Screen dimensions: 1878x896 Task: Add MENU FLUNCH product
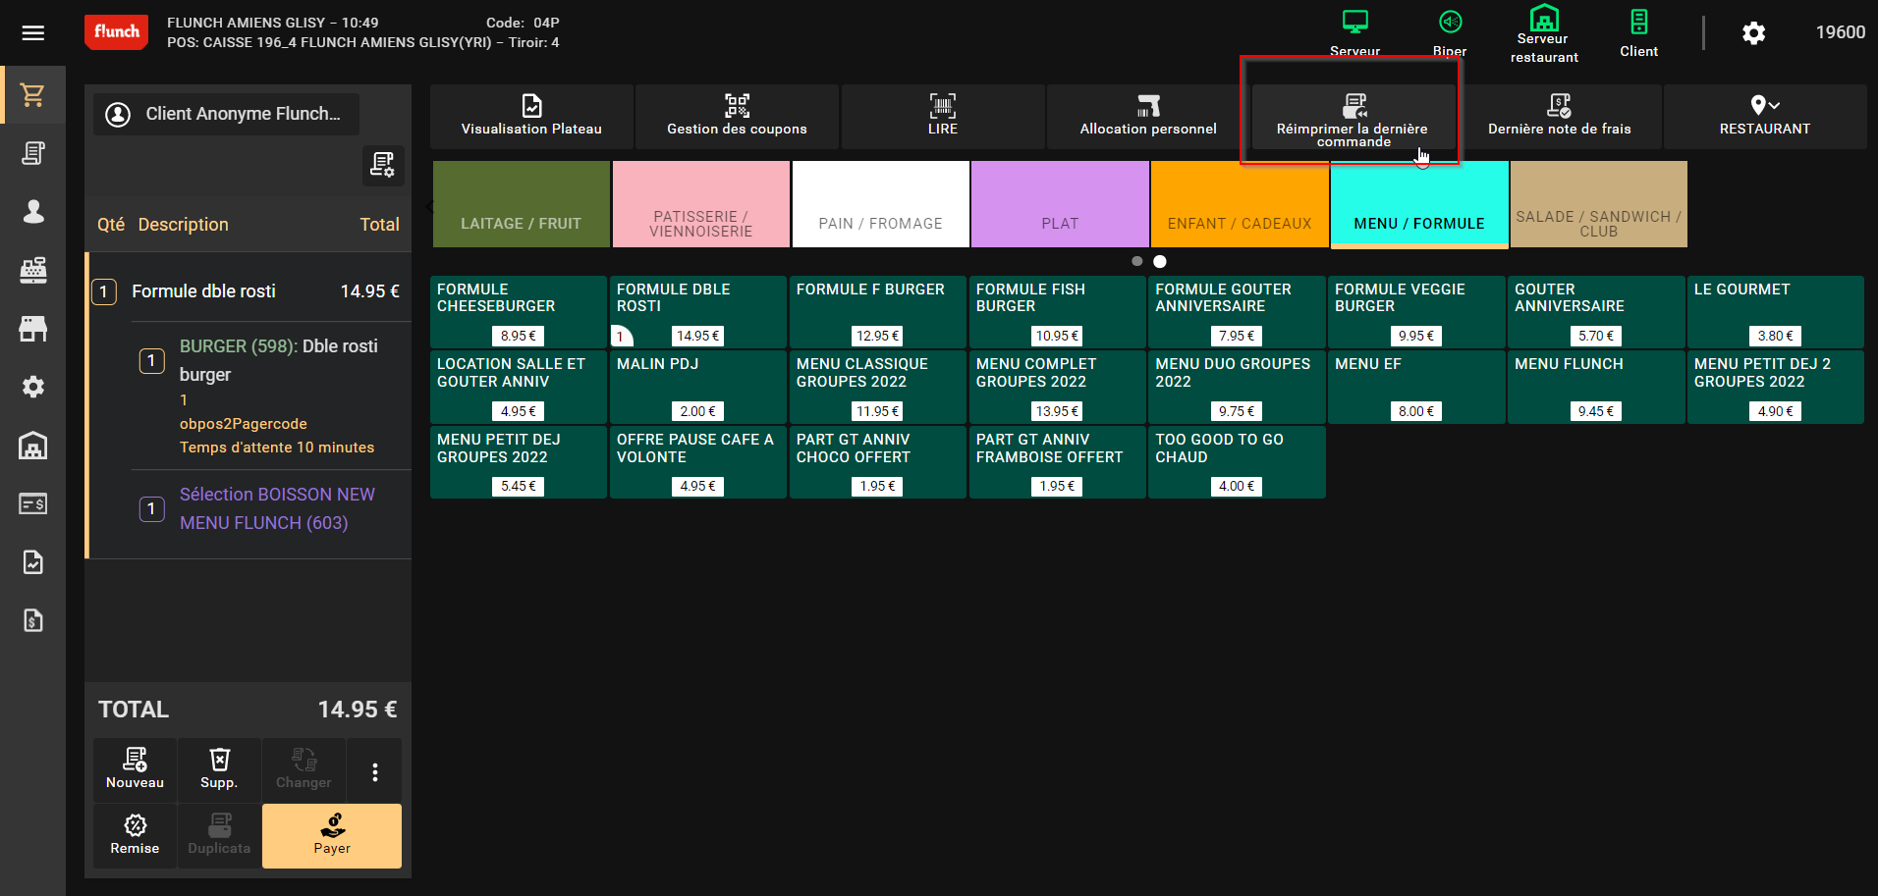coord(1596,387)
